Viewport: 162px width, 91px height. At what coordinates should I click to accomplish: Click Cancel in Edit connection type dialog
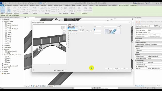(x=116, y=69)
